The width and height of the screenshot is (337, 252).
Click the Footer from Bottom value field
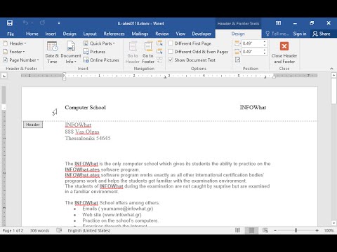(x=252, y=52)
